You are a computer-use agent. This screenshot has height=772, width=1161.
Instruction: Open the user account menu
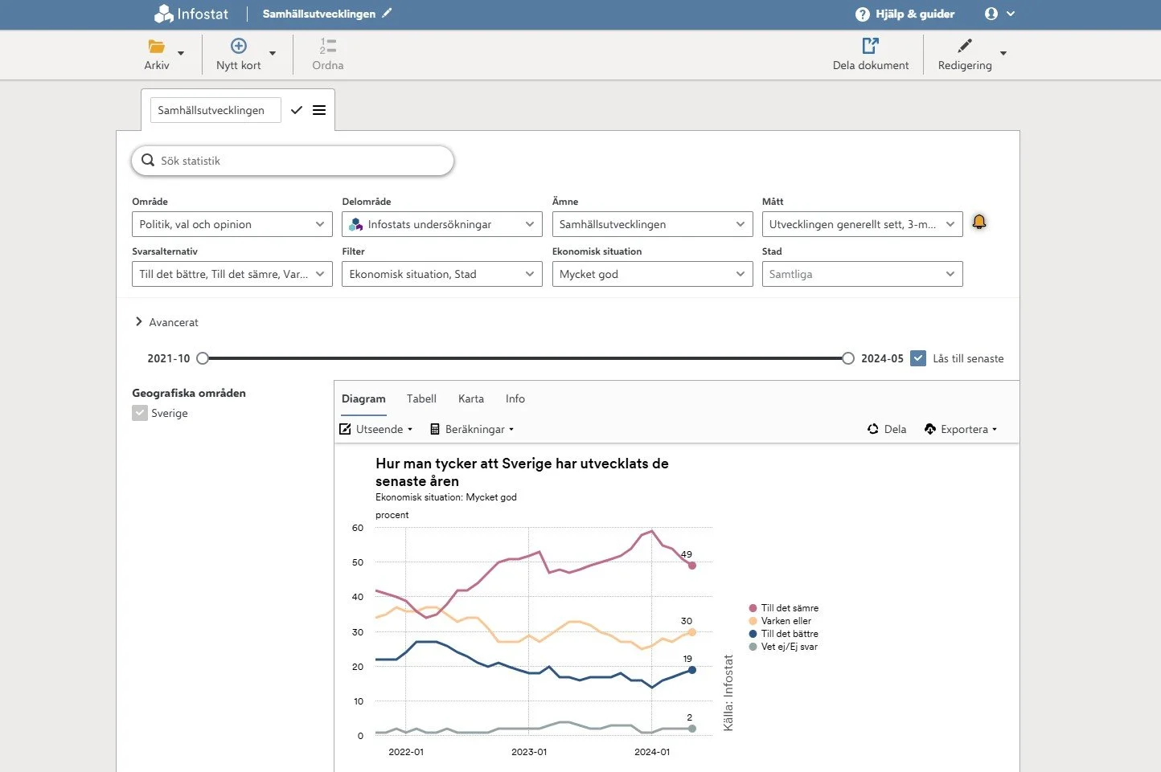999,14
